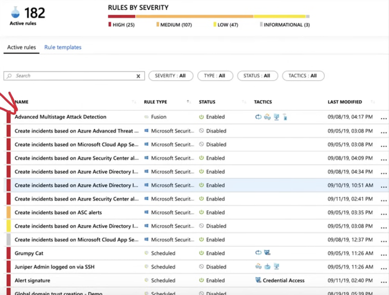Screen dimensions: 389x295
Task: Open the Severity filter dropdown
Action: tap(170, 76)
